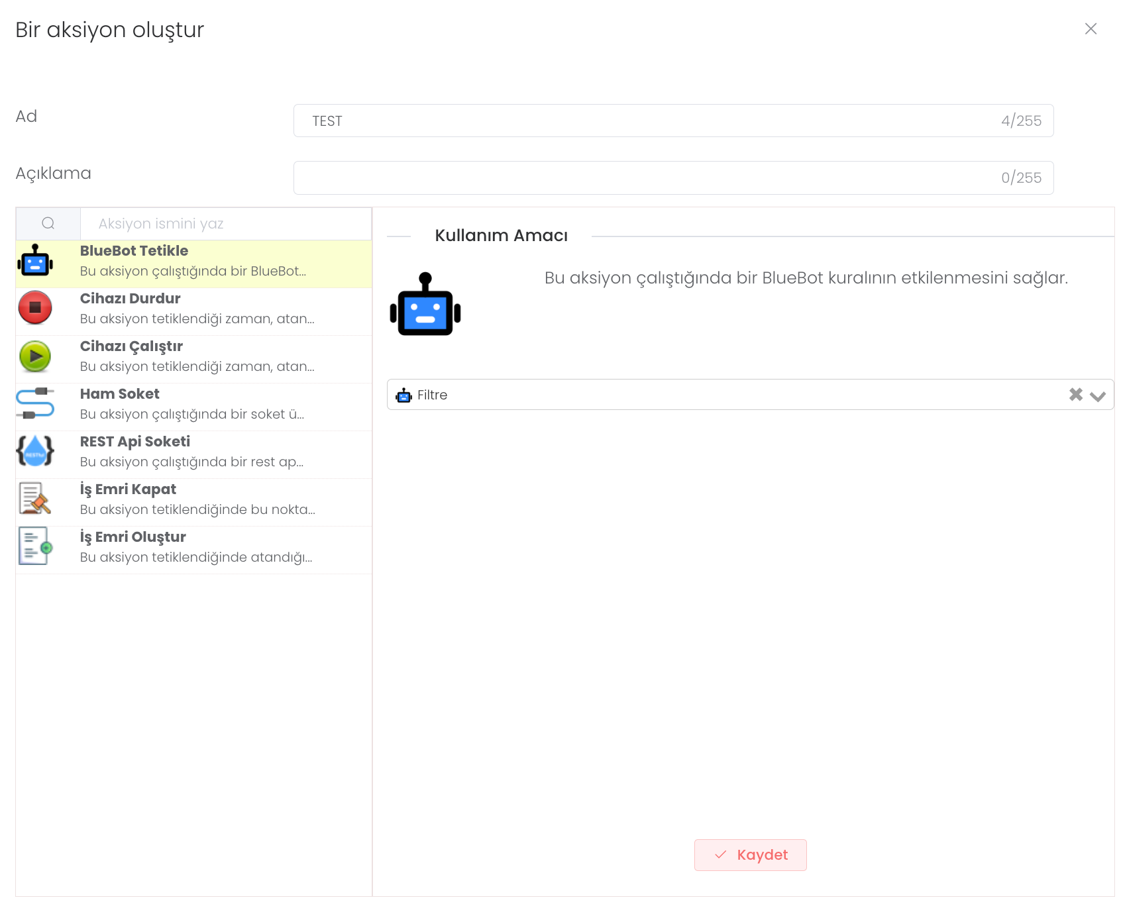The image size is (1121, 922).
Task: Expand the Filtre dropdown chevron
Action: click(1098, 395)
